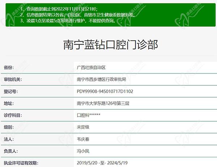This screenshot has width=217, height=167.
Task: Select the value 广西壮族自治区
Action: point(91,68)
